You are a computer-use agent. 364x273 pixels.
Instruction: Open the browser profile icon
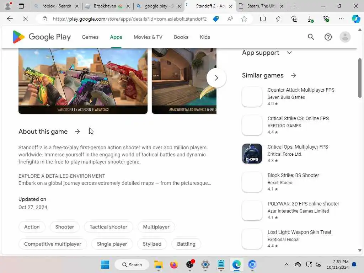(x=8, y=6)
